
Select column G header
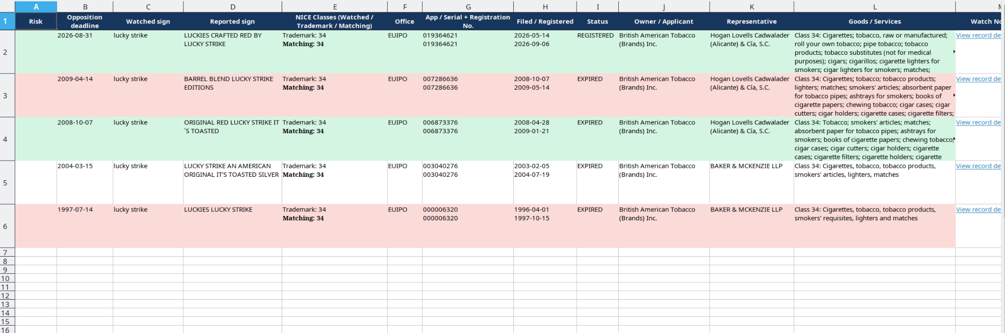pos(468,7)
